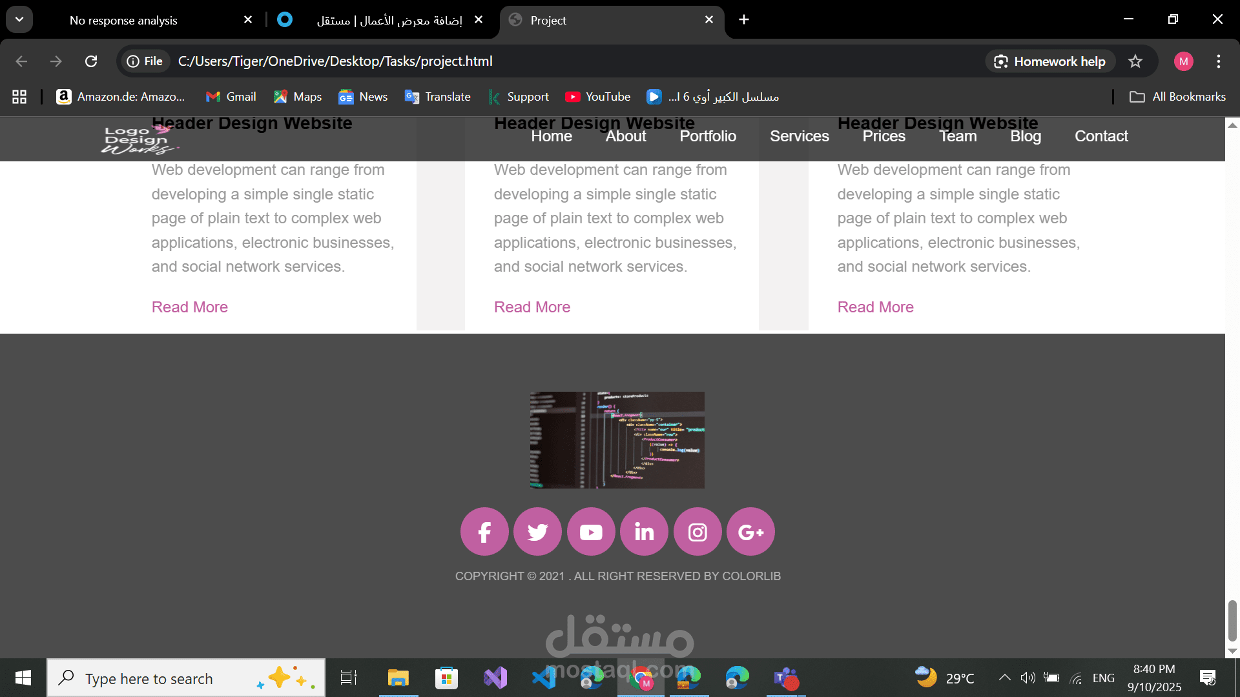Open the Twitter social icon

click(x=538, y=532)
